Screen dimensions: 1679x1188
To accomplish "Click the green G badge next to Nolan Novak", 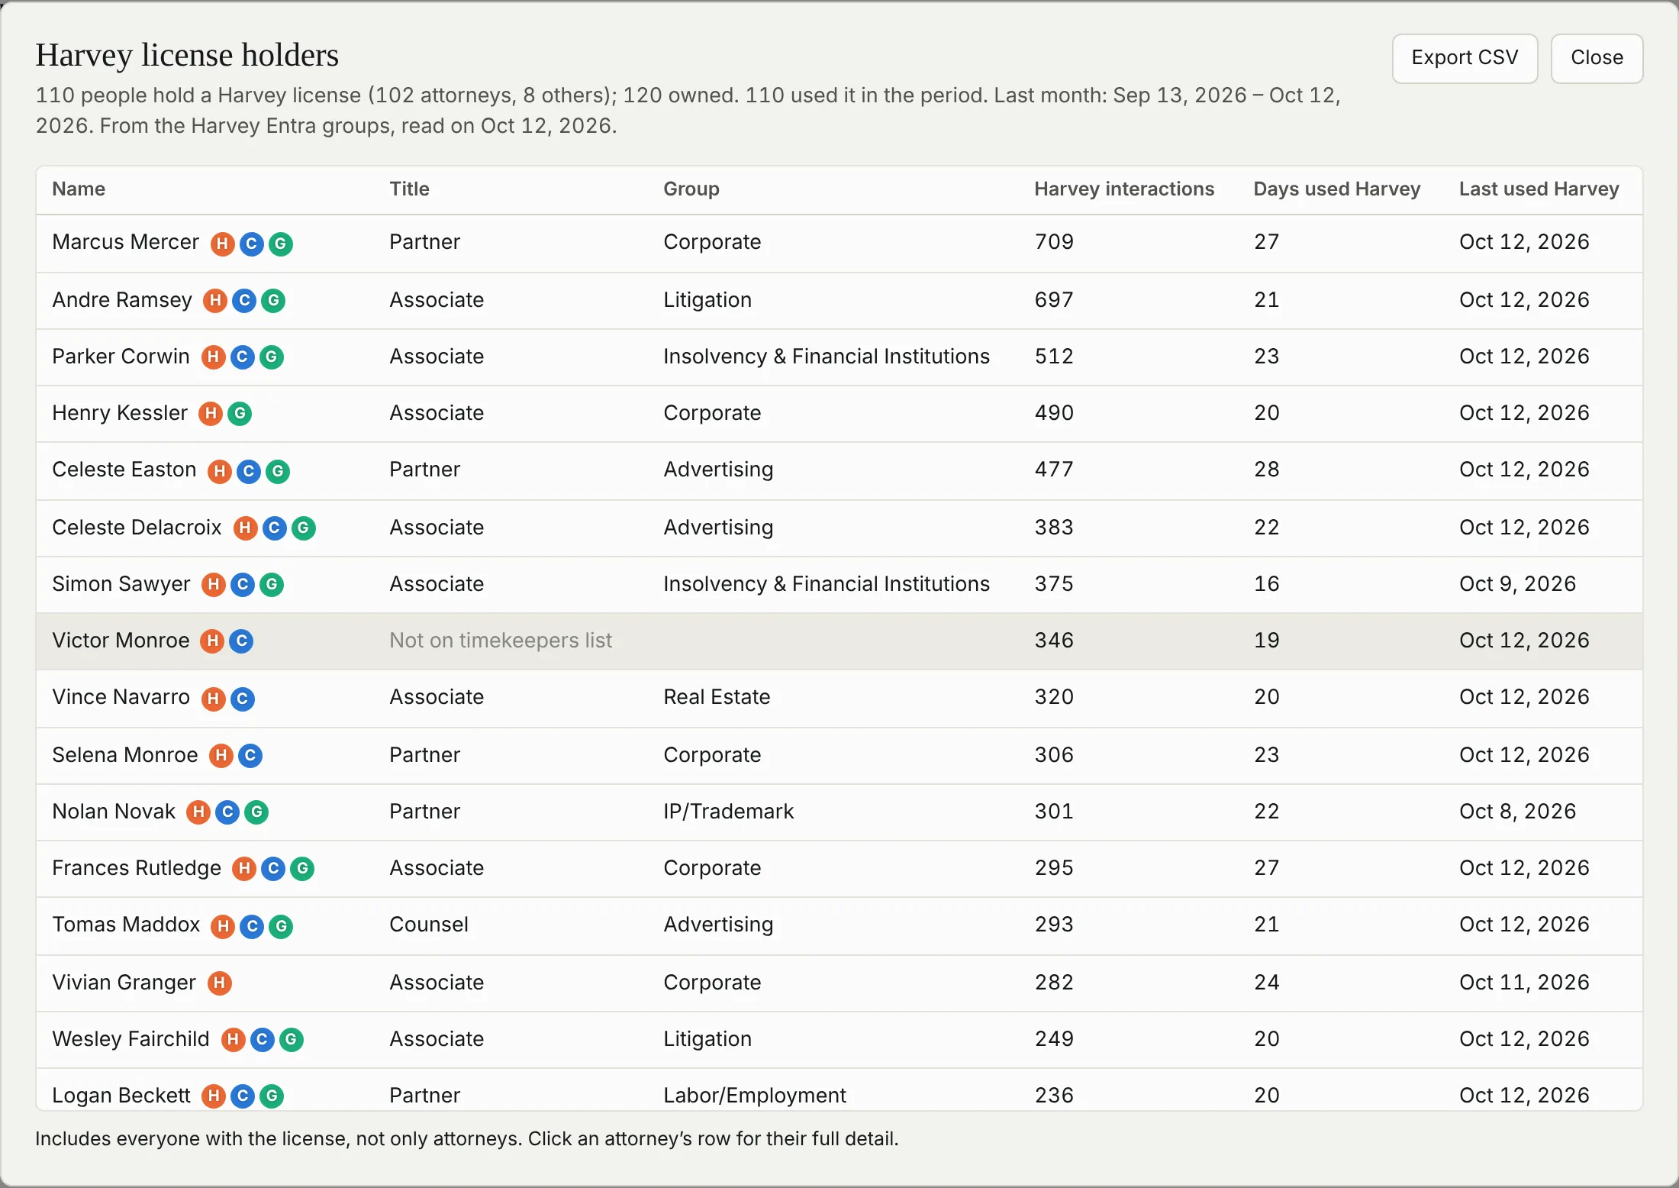I will pos(256,812).
